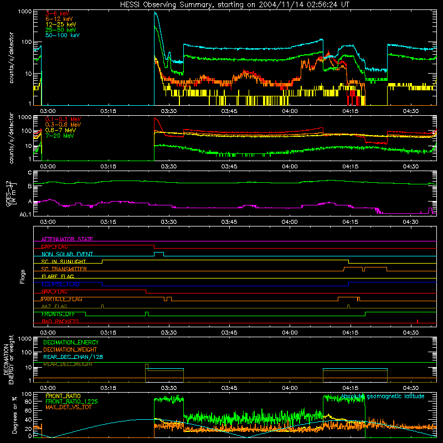
Task: Click the 04:15 time label under Flags panel
Action: tap(351, 333)
